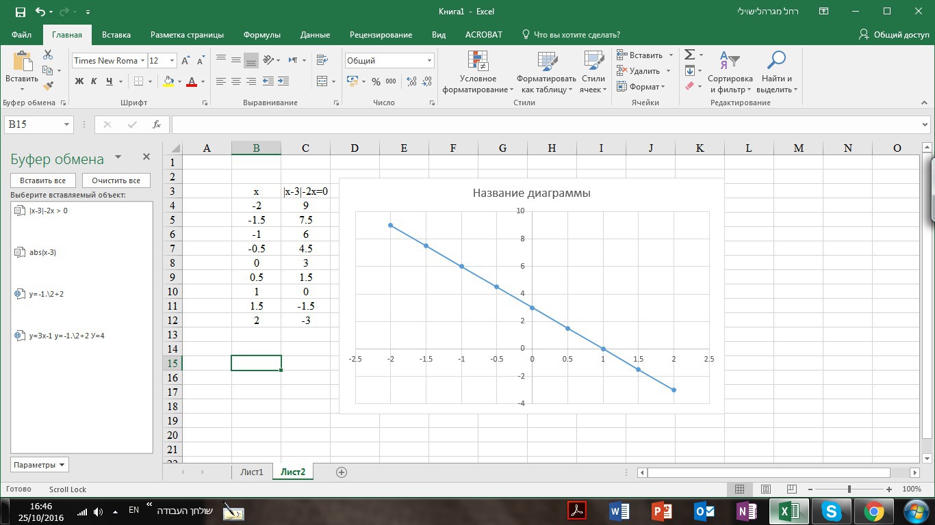The width and height of the screenshot is (935, 525).
Task: Toggle Italic (К) formatting
Action: pos(94,81)
